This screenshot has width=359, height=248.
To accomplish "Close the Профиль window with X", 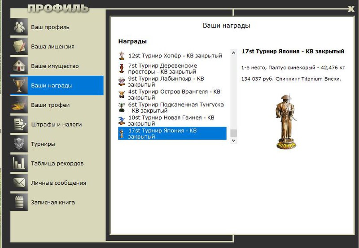I will pyautogui.click(x=351, y=9).
